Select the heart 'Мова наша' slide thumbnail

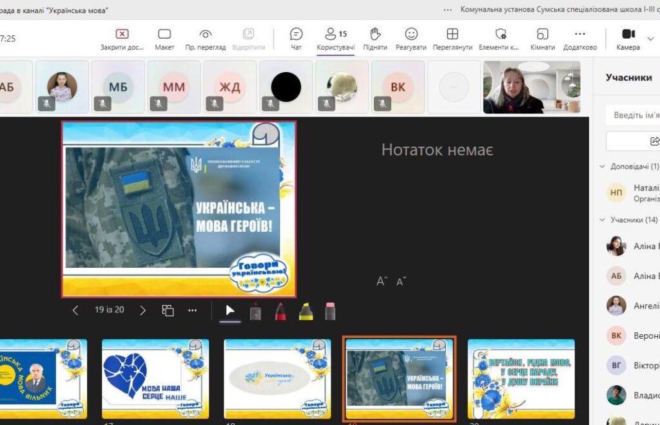point(155,379)
